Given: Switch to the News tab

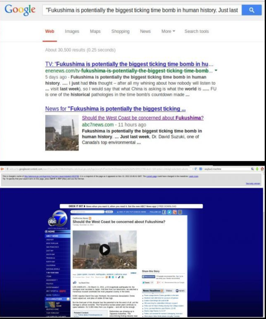Looking at the screenshot, I should pyautogui.click(x=145, y=31).
